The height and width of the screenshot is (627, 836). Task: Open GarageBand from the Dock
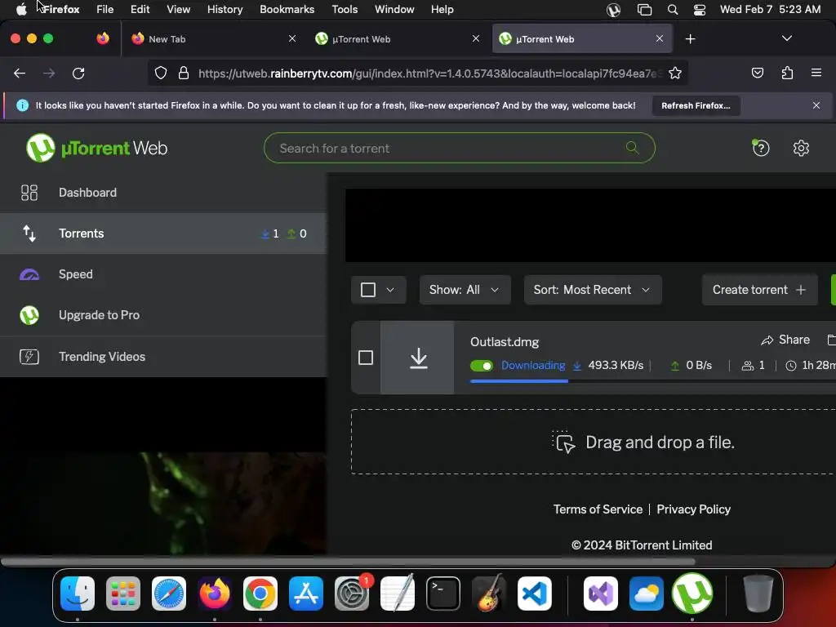point(489,594)
